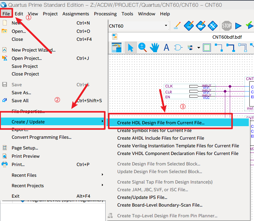Choose Create Board-Level Boundary-Scan File

pos(160,205)
